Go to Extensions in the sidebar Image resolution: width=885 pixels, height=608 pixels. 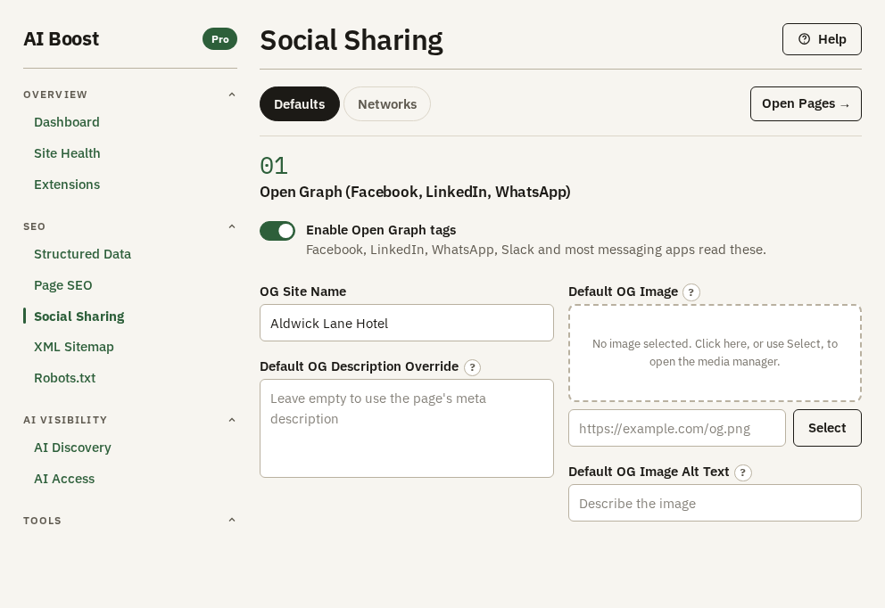coord(67,185)
